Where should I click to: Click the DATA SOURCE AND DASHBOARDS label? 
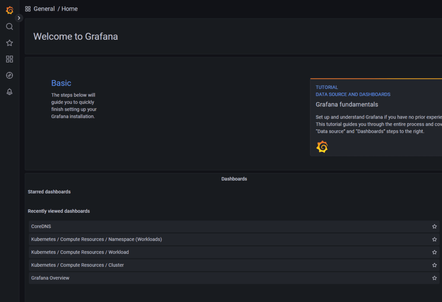[x=353, y=95]
